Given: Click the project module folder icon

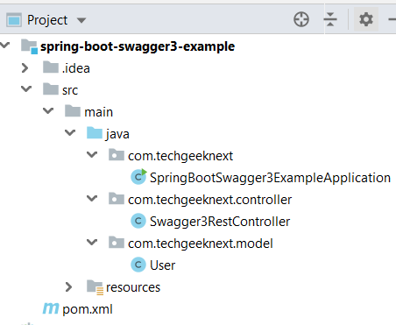Looking at the screenshot, I should (x=29, y=46).
